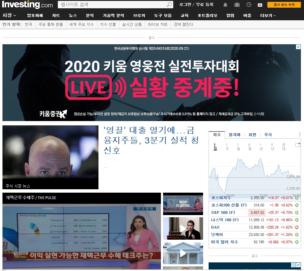Select the 1일 chart range
Viewport: 304px width, 271px height.
point(215,147)
